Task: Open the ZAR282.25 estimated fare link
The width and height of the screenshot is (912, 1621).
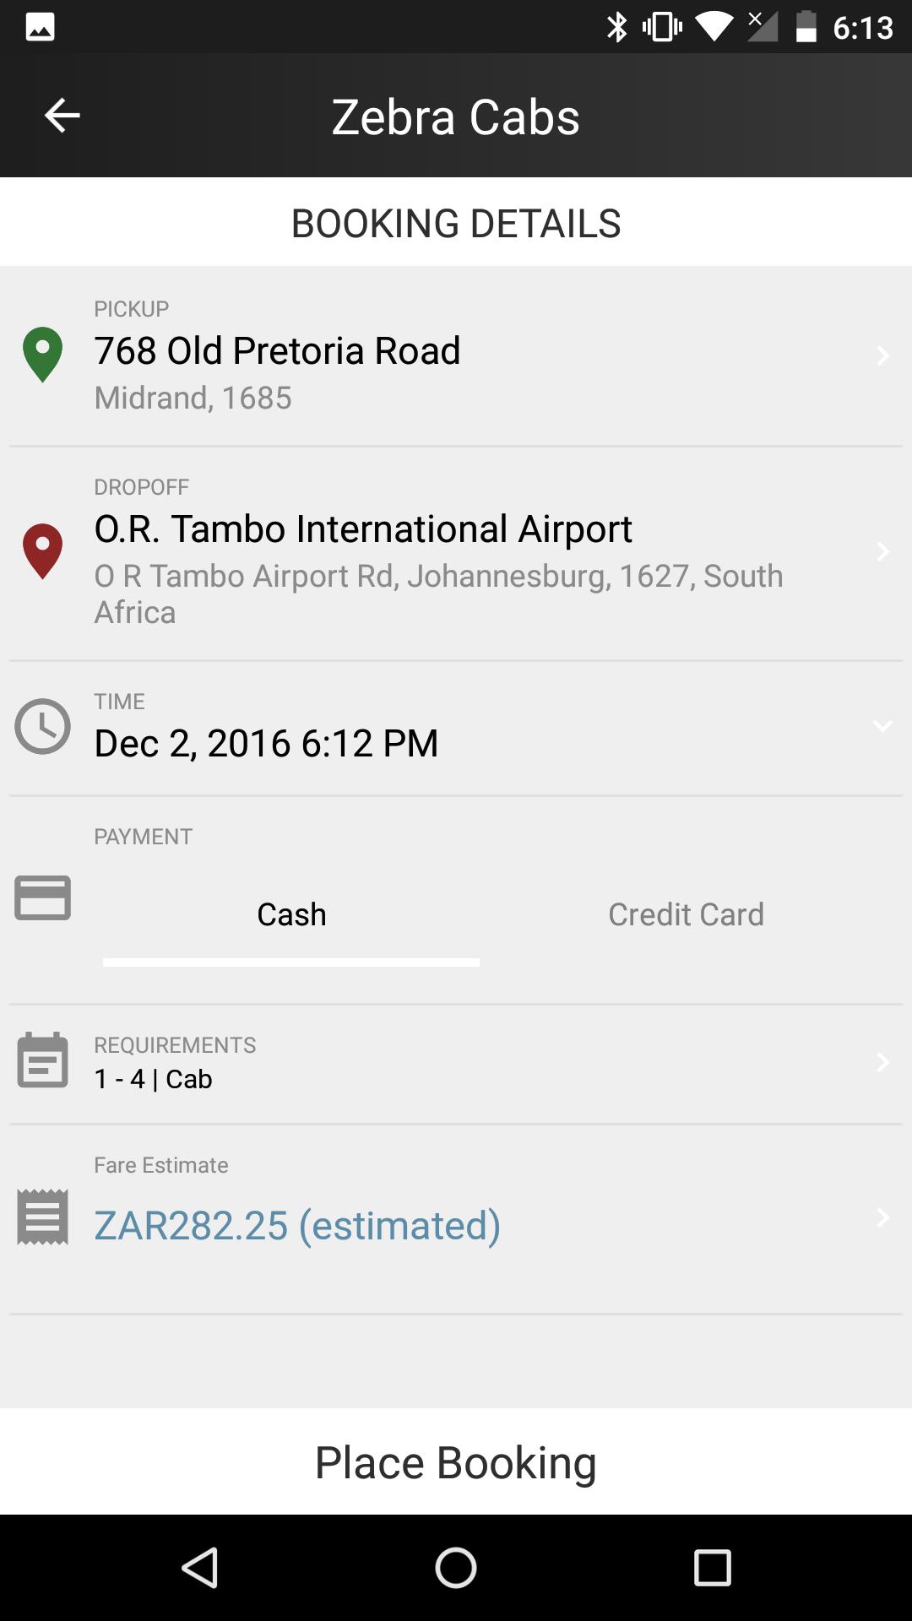Action: pyautogui.click(x=297, y=1225)
